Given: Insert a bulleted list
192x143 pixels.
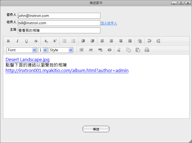Looking at the screenshot, I should point(74,41).
